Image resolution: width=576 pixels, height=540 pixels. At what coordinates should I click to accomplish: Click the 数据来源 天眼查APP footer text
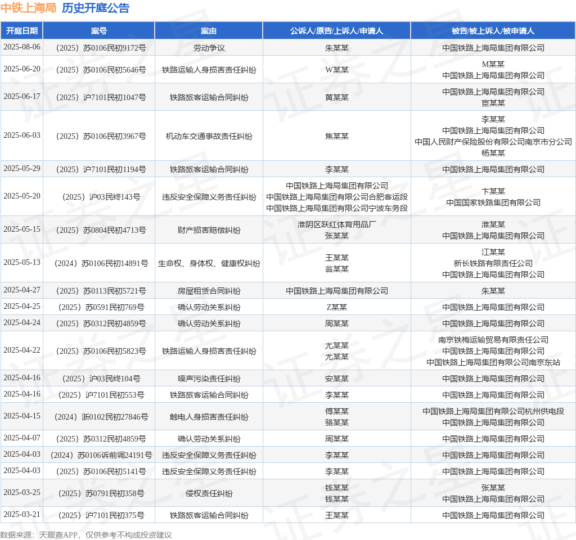(x=85, y=535)
